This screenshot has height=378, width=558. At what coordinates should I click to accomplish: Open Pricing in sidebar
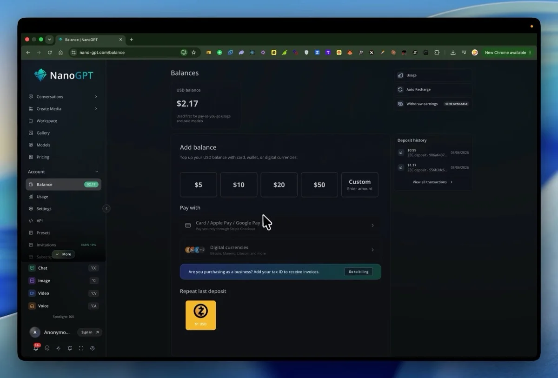click(x=63, y=157)
